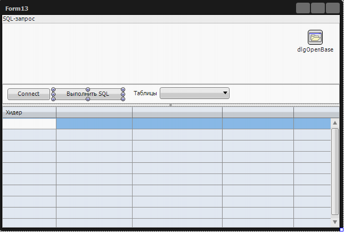Click the leftmost window control button of Form13
Viewport: 344px width, 232px height.
tap(303, 8)
